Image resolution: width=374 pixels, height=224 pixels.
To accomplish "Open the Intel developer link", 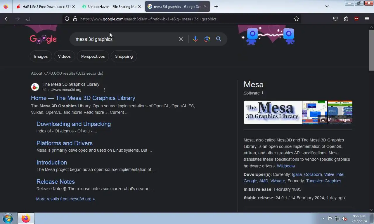I will click(340, 174).
